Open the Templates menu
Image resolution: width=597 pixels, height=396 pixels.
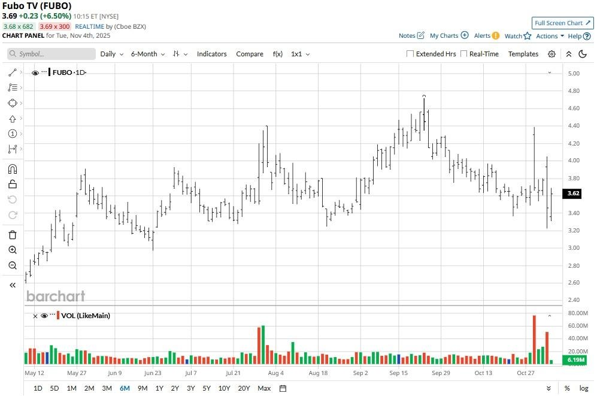[523, 54]
